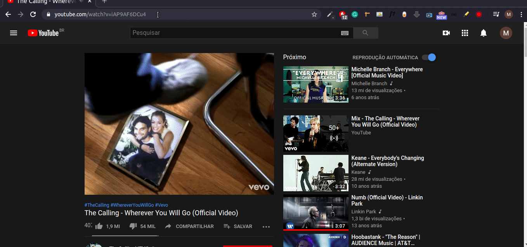Viewport: 527px width, 247px height.
Task: Click the Compartilhar share button
Action: click(189, 226)
